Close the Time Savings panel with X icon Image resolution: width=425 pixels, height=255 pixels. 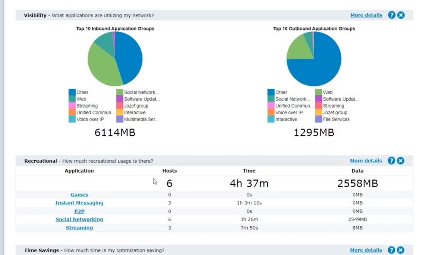point(401,250)
